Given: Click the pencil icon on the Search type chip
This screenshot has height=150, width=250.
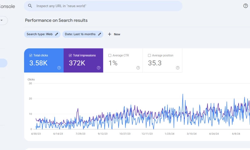Looking at the screenshot, I should [57, 34].
